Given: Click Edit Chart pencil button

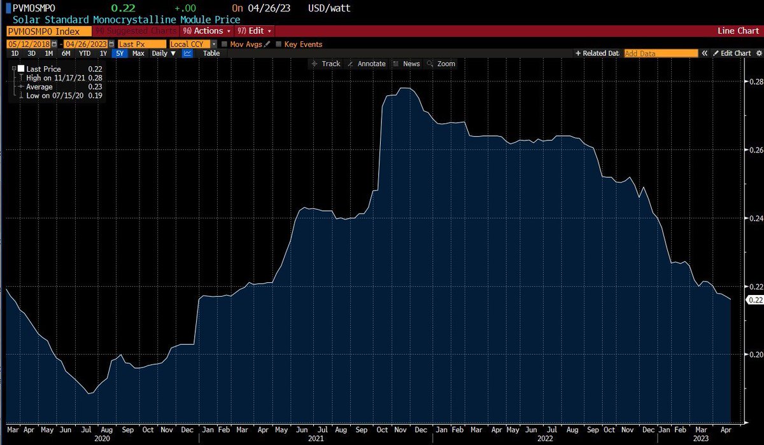Looking at the screenshot, I should [x=732, y=53].
